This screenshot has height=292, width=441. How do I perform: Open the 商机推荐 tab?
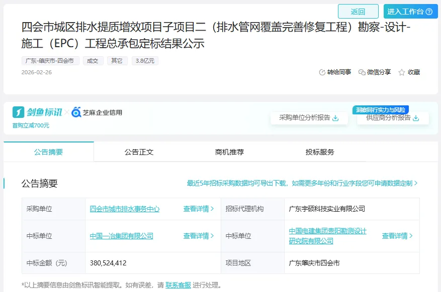click(229, 152)
